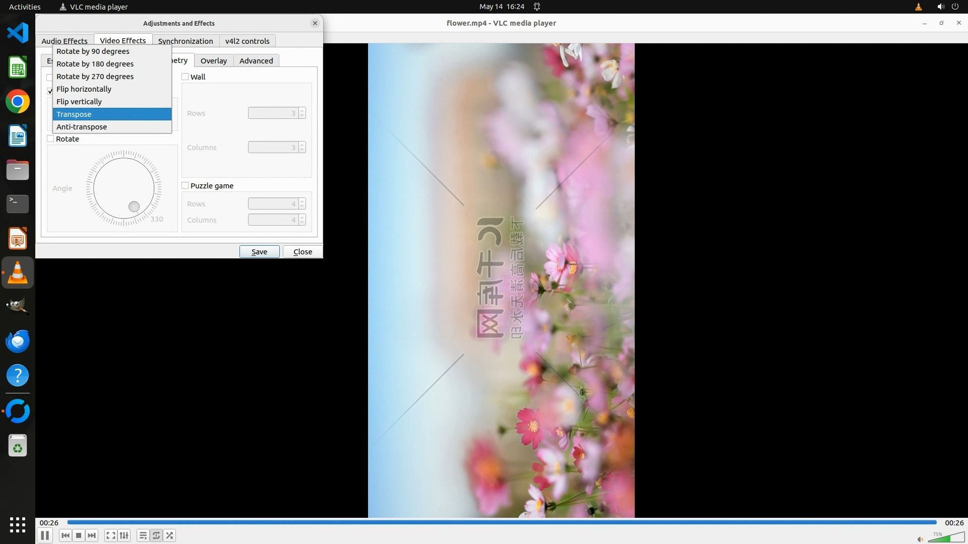The width and height of the screenshot is (968, 544).
Task: Click the previous media button
Action: (x=65, y=535)
